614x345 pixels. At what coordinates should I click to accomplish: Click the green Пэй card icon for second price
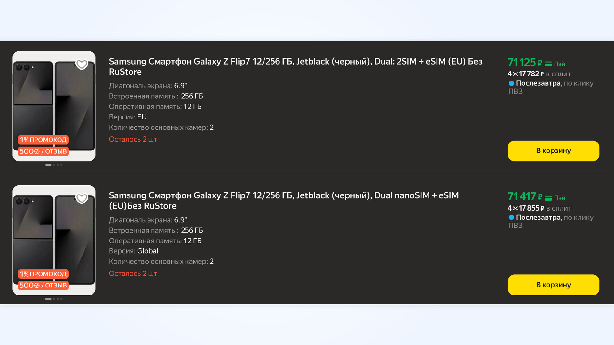548,198
